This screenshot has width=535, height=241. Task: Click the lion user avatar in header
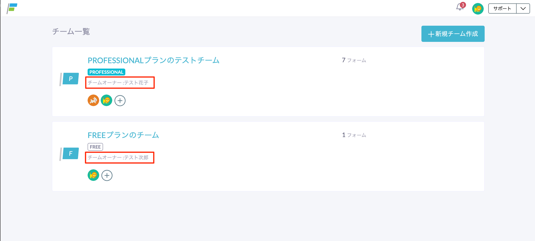tap(478, 9)
